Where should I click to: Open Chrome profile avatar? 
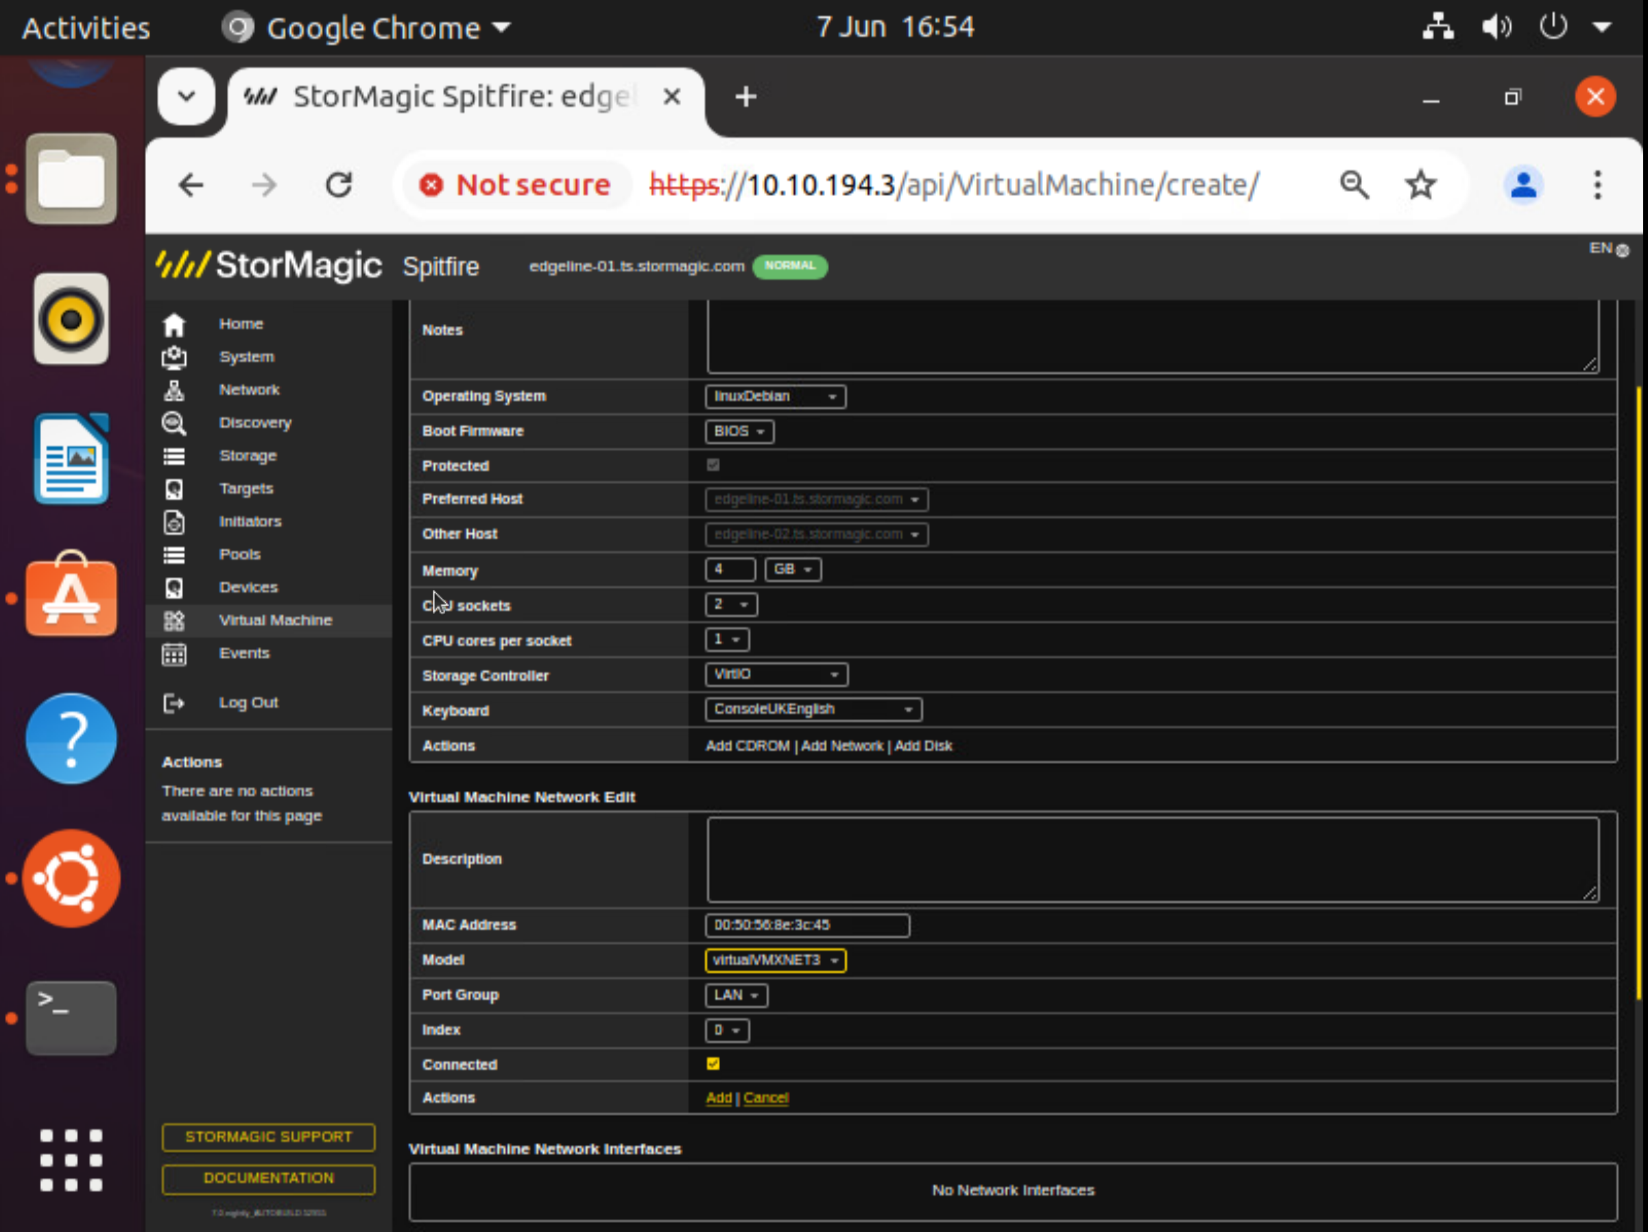click(1524, 185)
